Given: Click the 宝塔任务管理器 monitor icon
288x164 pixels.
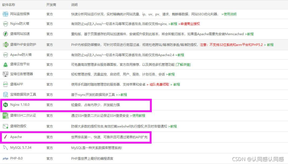Looking at the screenshot, I should 5,74.
